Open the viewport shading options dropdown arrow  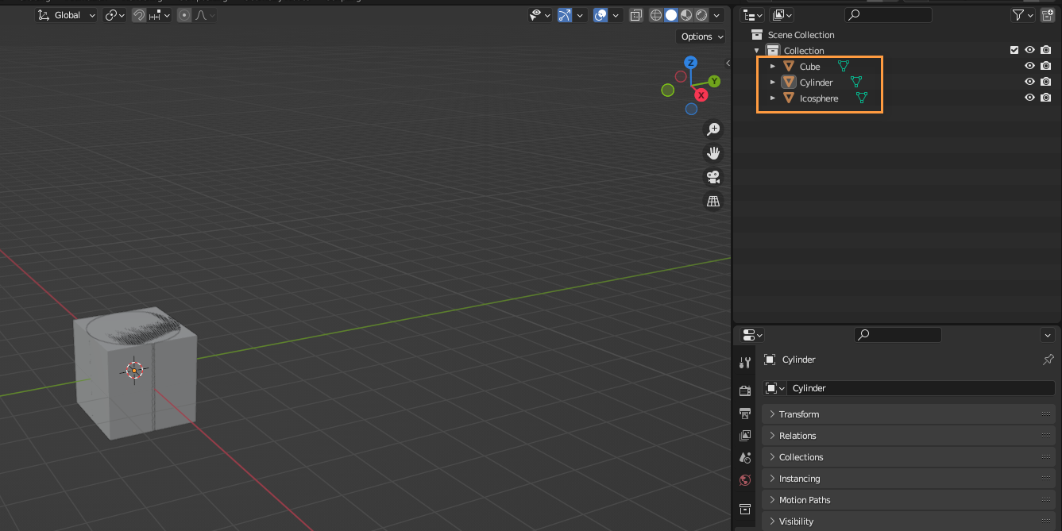pos(718,15)
